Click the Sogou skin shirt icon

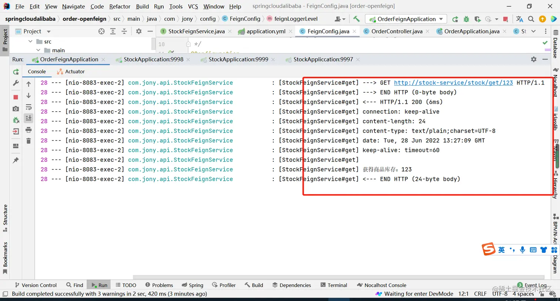click(x=544, y=250)
